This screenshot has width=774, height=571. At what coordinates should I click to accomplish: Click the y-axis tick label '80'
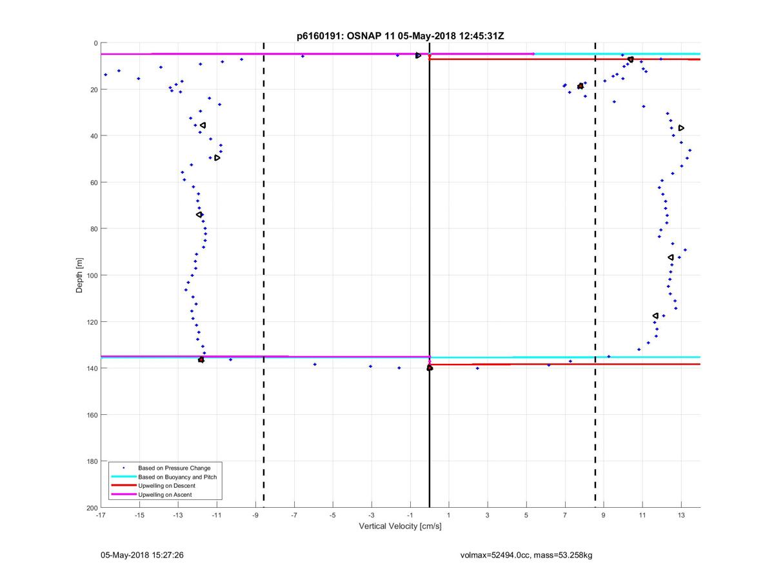tap(94, 229)
